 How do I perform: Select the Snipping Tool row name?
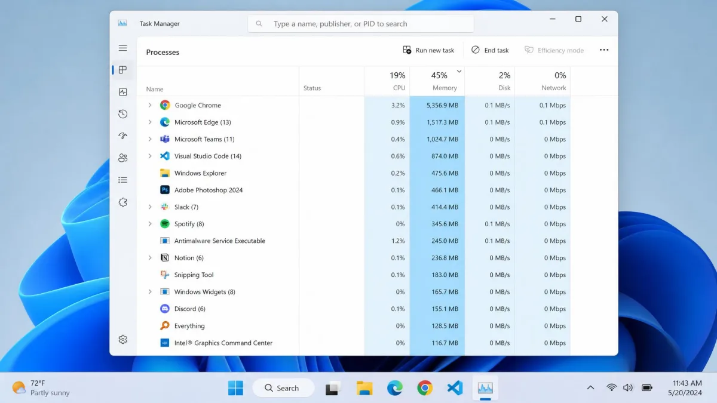click(194, 275)
